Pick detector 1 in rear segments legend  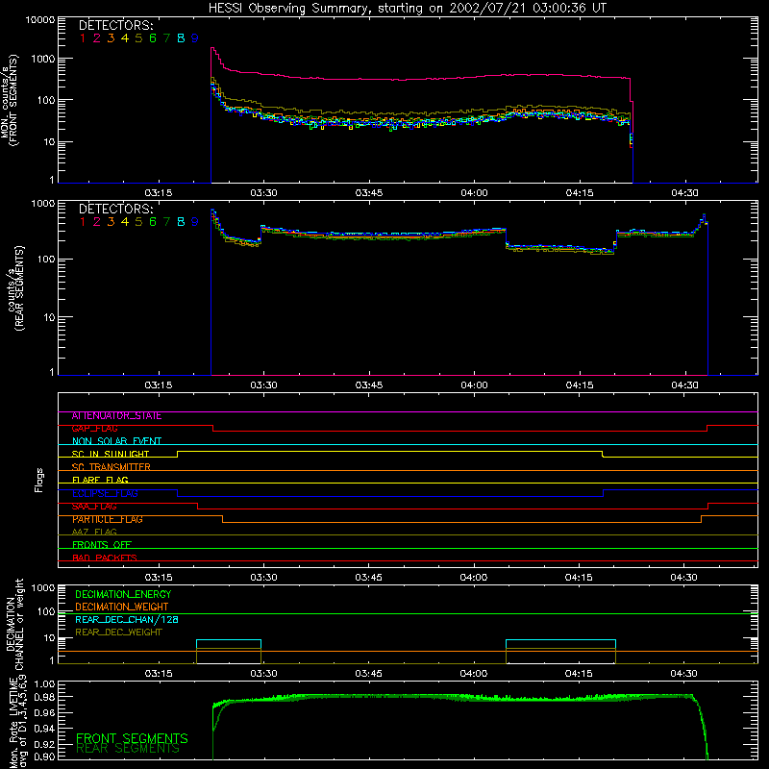tap(83, 222)
